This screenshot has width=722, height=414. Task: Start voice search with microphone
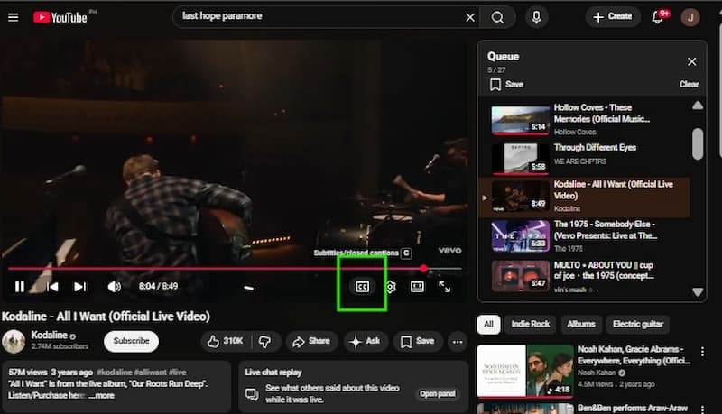click(x=536, y=17)
